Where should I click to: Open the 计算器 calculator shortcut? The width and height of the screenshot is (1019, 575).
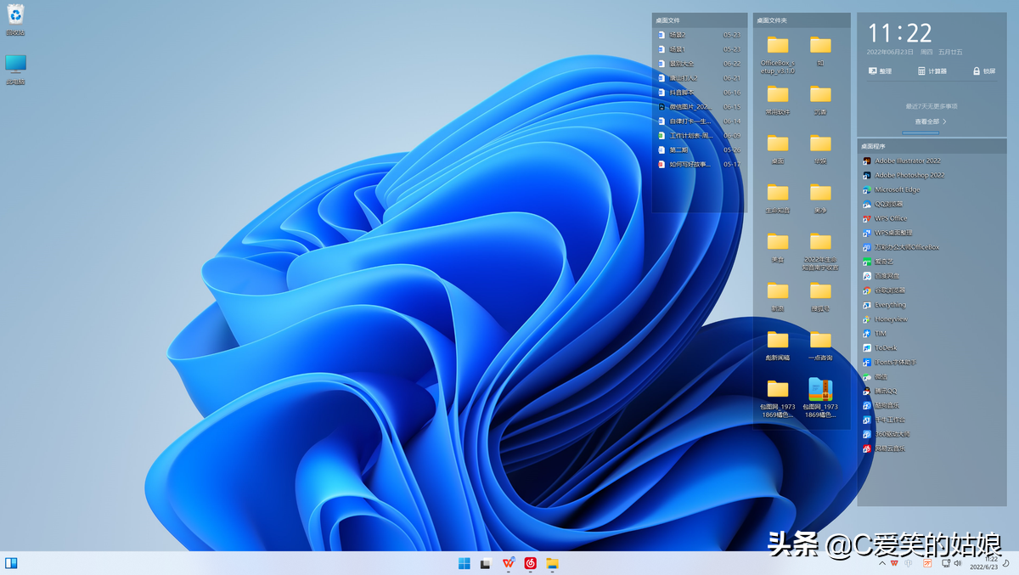[932, 71]
